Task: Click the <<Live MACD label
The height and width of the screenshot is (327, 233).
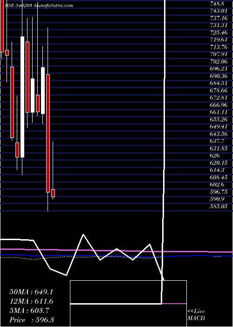Action: coord(196,315)
